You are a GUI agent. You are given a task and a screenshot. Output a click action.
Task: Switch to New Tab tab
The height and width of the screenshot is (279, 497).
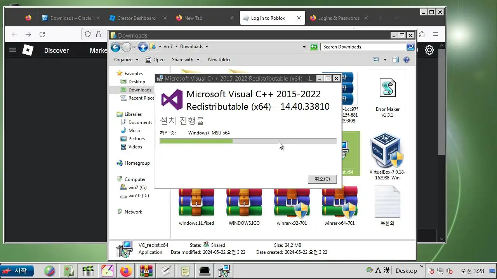click(x=193, y=18)
